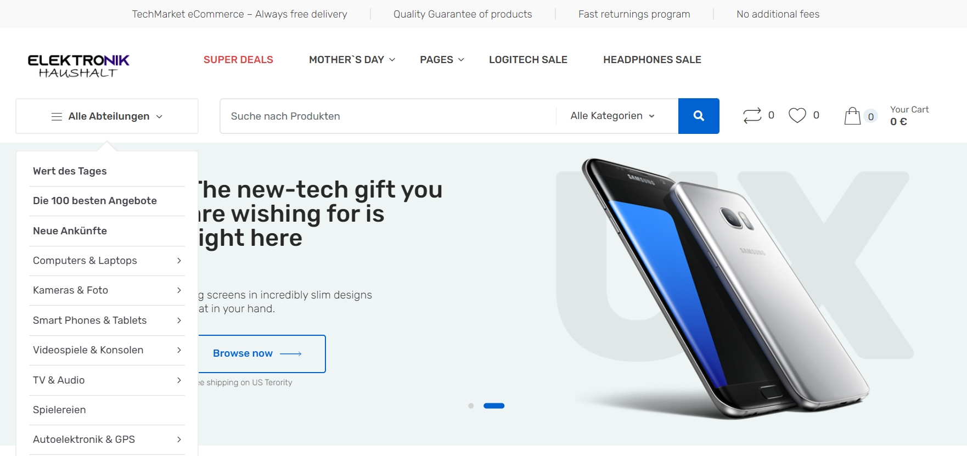This screenshot has height=456, width=967.
Task: Open the Alle Kategorien dropdown
Action: pyautogui.click(x=612, y=116)
